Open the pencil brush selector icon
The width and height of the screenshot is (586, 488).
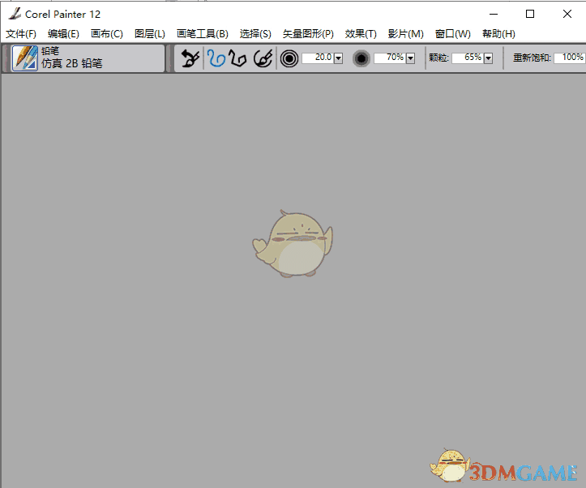[x=24, y=58]
